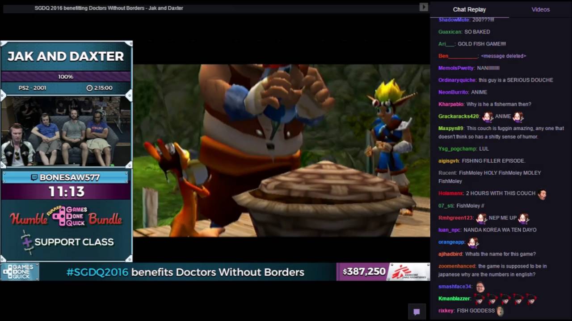Click the Kharpablo username in chat
The height and width of the screenshot is (321, 572).
coord(451,104)
